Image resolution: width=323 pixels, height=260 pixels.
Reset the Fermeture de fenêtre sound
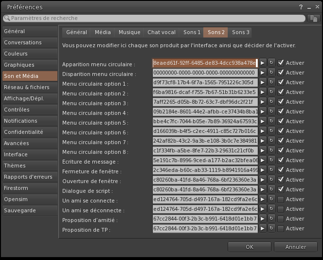[271, 170]
